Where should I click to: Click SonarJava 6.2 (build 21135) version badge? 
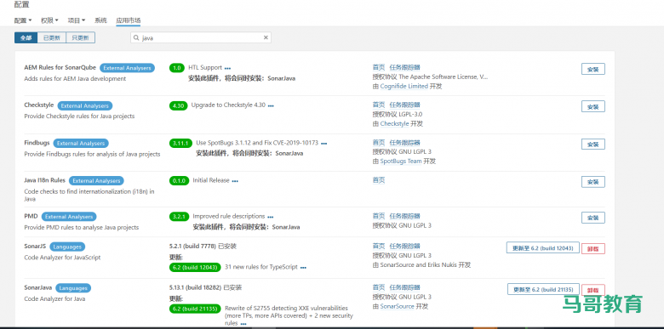[x=195, y=309]
